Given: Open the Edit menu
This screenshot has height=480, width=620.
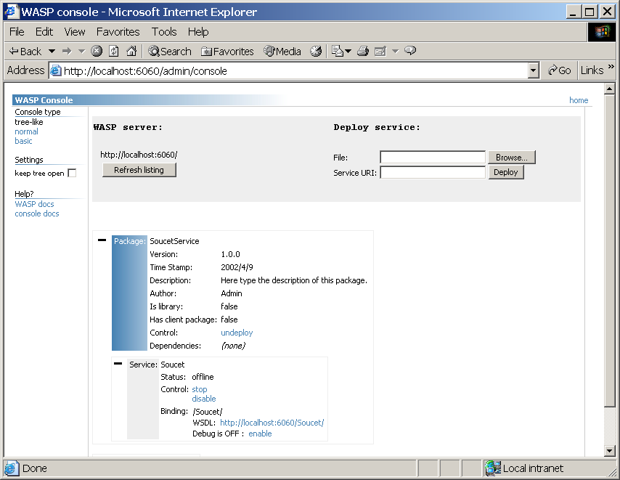Looking at the screenshot, I should click(44, 32).
